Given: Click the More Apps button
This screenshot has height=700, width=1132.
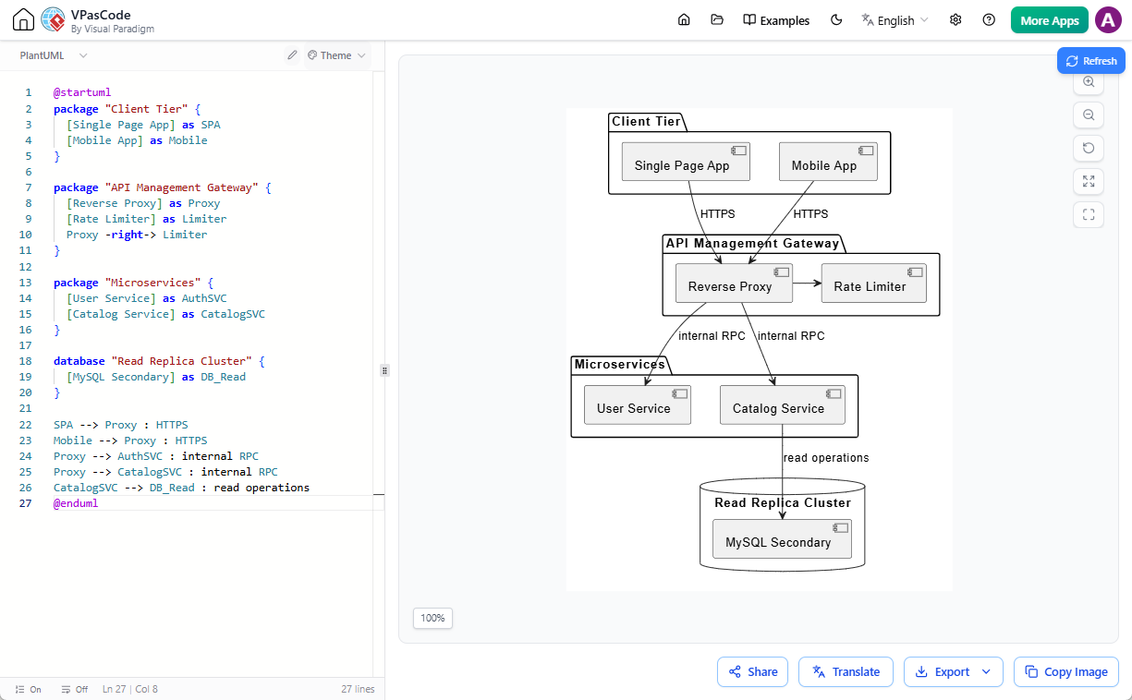Looking at the screenshot, I should click(1050, 20).
